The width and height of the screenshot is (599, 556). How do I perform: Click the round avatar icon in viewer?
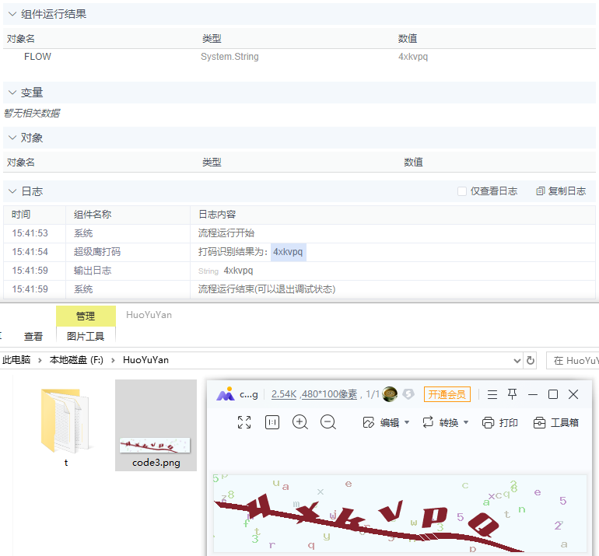click(390, 394)
